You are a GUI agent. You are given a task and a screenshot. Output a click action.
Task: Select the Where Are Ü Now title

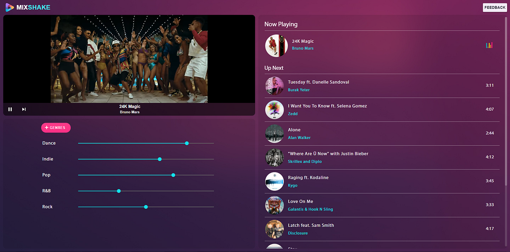point(328,154)
